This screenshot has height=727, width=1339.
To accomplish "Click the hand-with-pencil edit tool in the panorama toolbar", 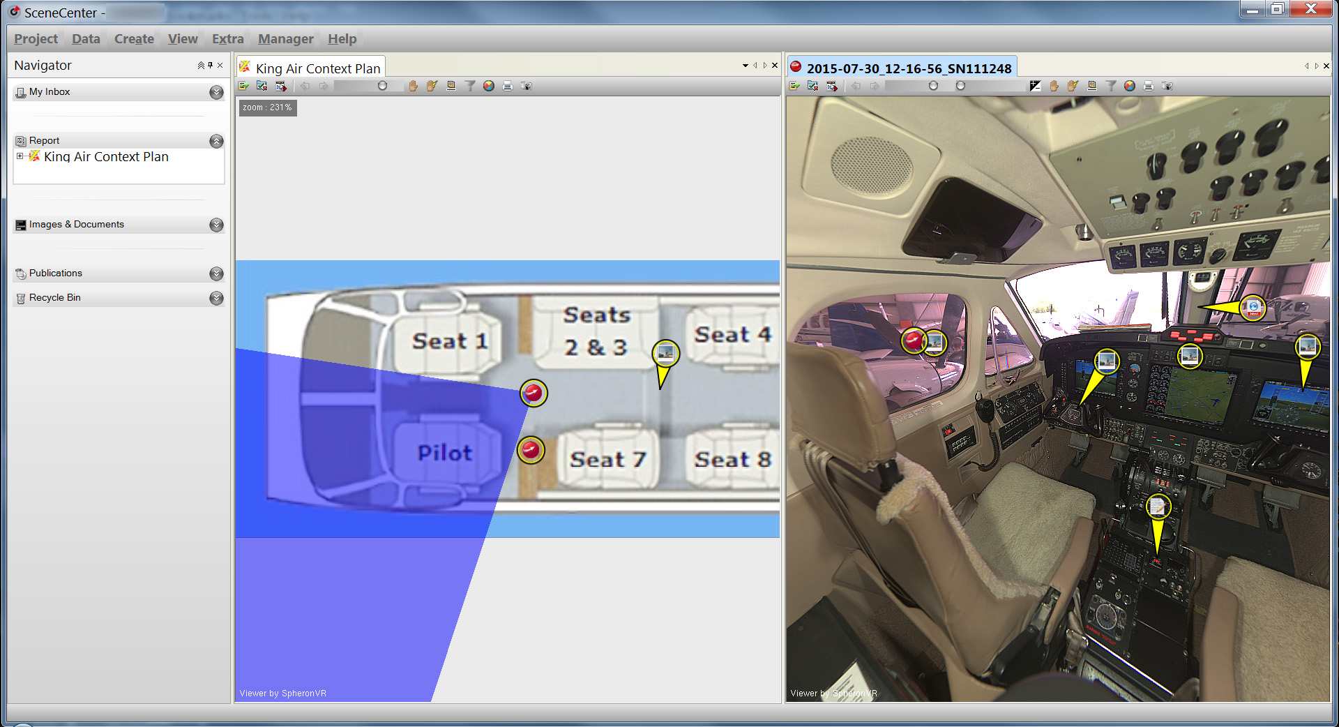I will 1073,86.
